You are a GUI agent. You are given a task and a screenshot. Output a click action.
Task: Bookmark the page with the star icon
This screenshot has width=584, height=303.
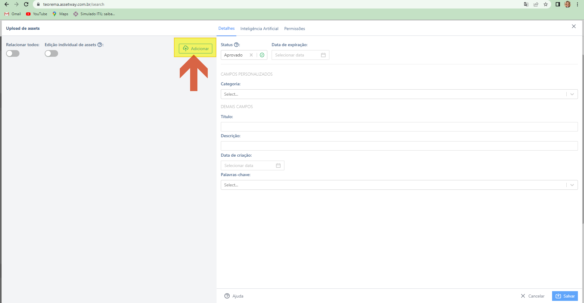coord(546,4)
